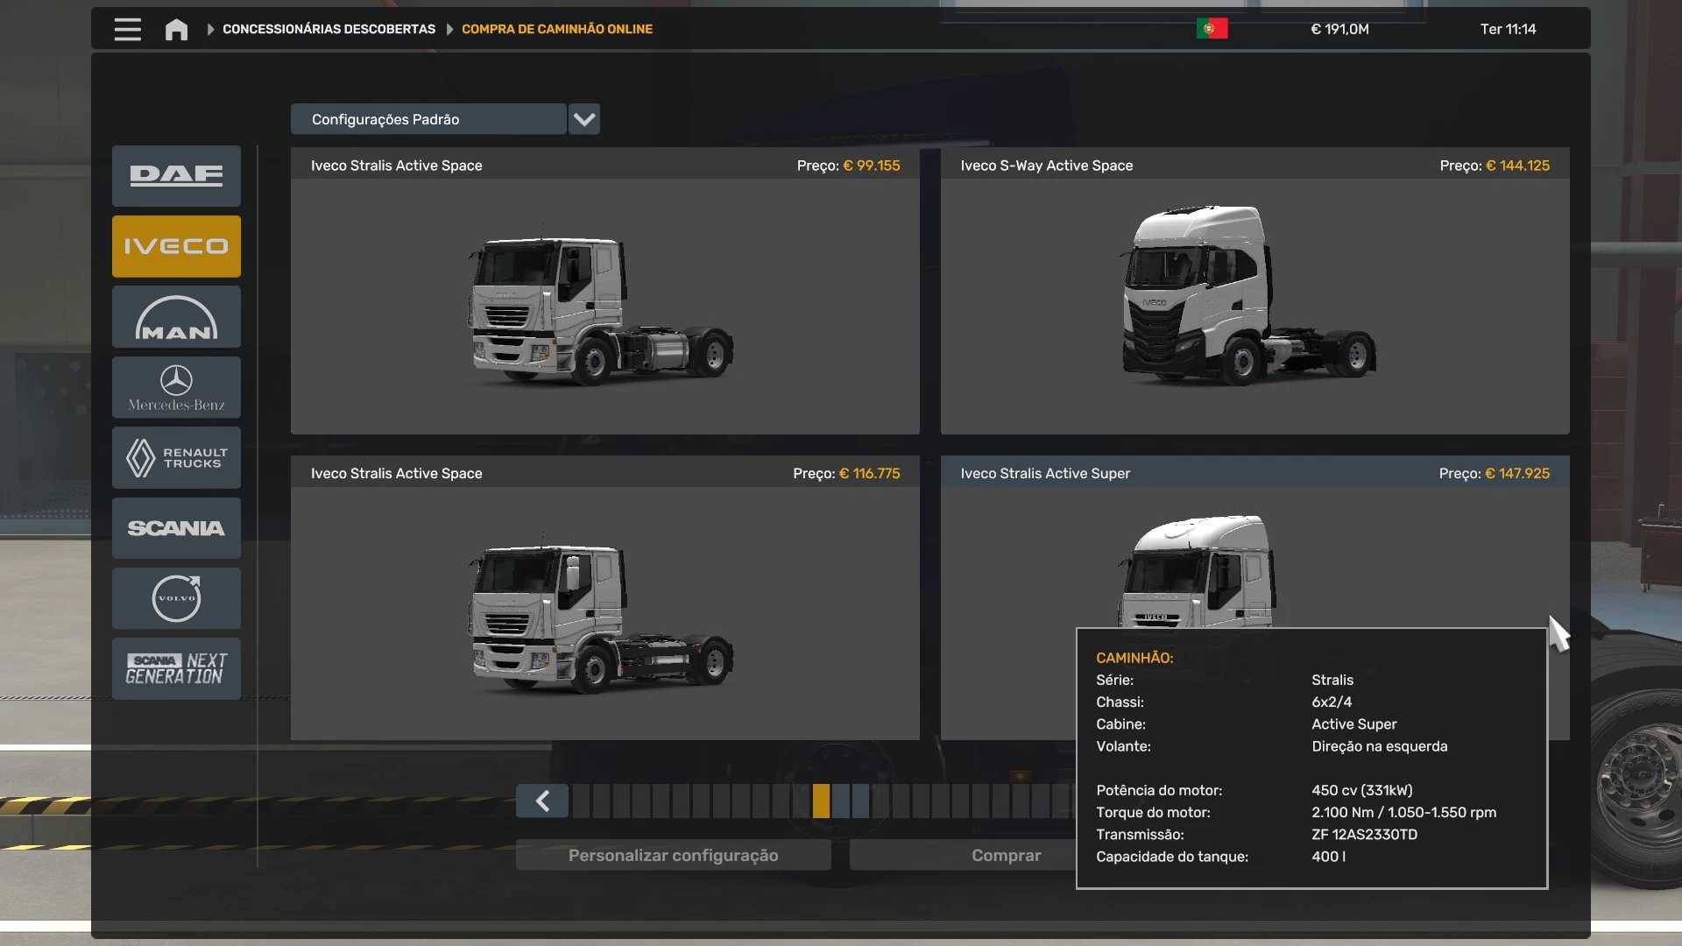Open Concessionárias Descobertas breadcrumb
The width and height of the screenshot is (1682, 946).
329,29
